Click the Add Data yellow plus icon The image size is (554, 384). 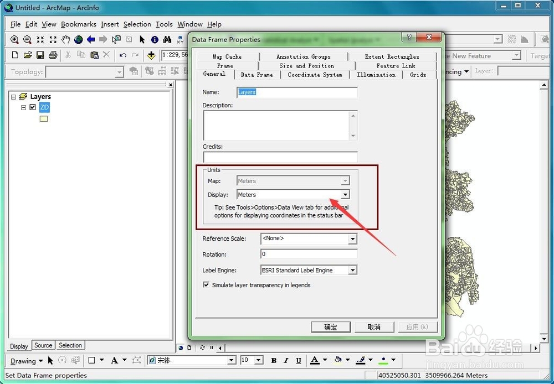click(x=151, y=55)
